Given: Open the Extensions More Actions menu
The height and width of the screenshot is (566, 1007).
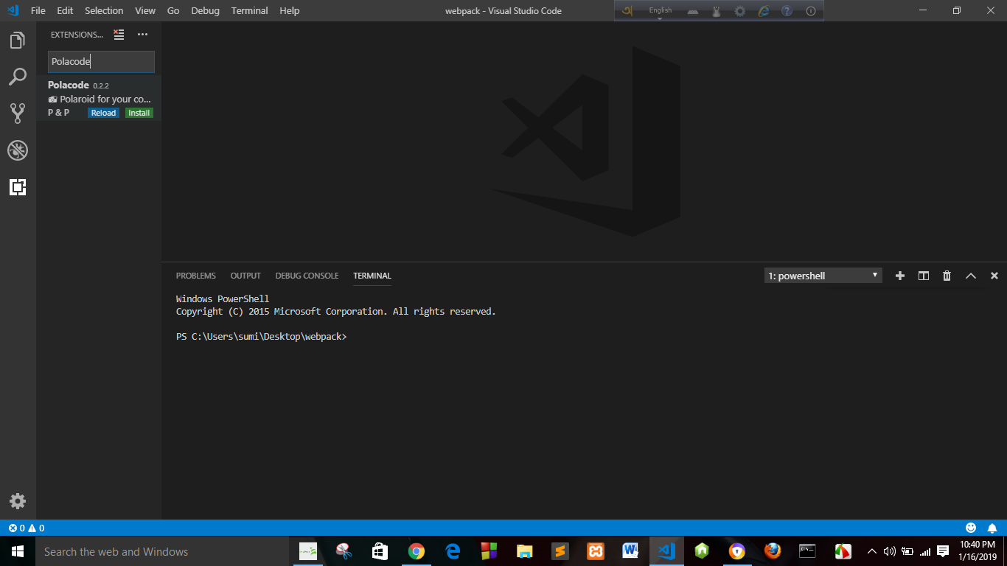Looking at the screenshot, I should (142, 34).
